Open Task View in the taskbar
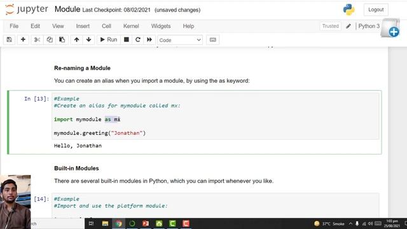 point(92,223)
